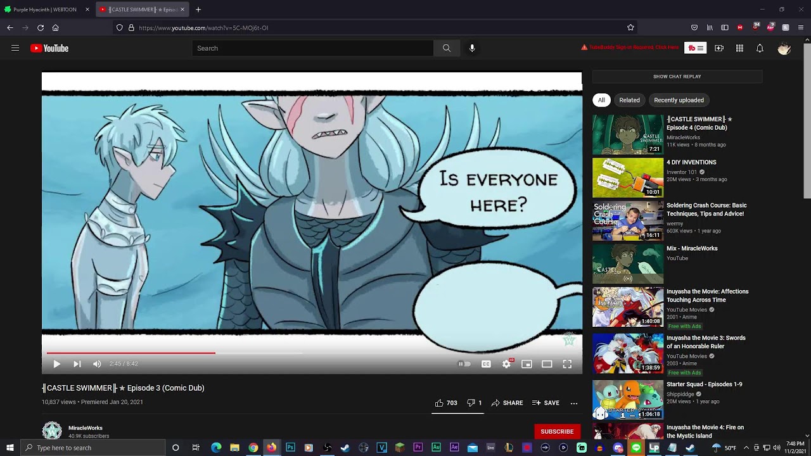Image resolution: width=811 pixels, height=456 pixels.
Task: Go back in the browser
Action: (10, 28)
